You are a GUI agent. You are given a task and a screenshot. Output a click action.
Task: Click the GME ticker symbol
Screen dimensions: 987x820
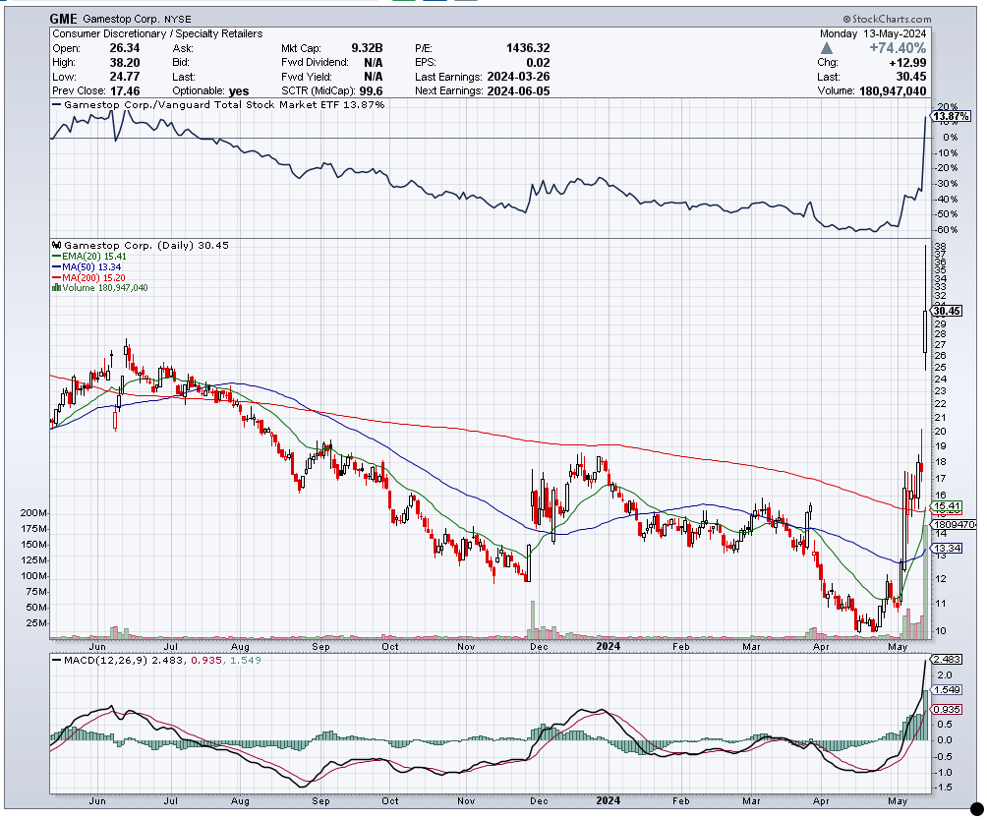coord(64,19)
